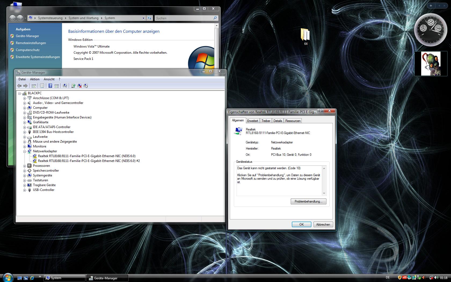Click the refresh button beside the address bar

tap(150, 18)
